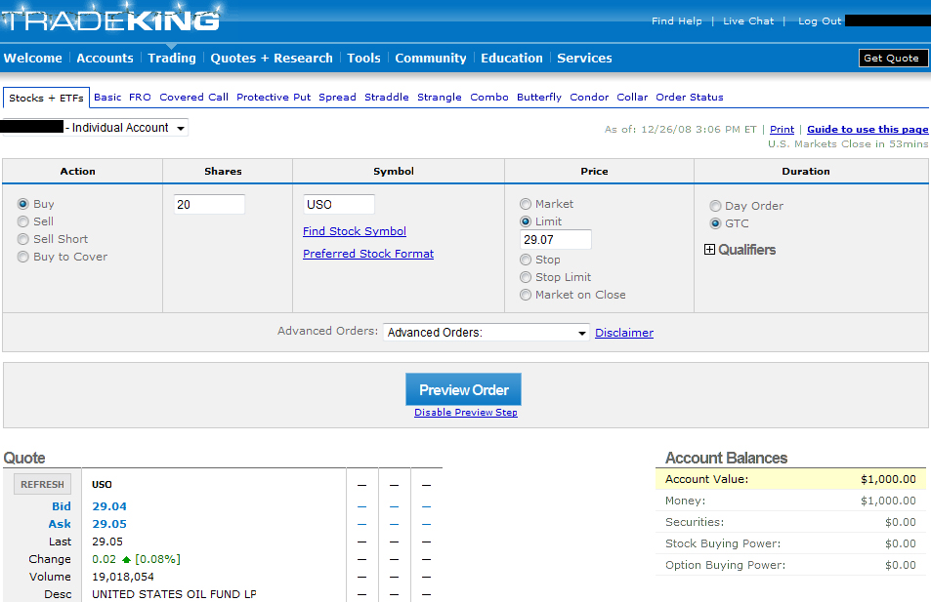This screenshot has width=931, height=602.
Task: Open the Services menu
Action: click(584, 59)
